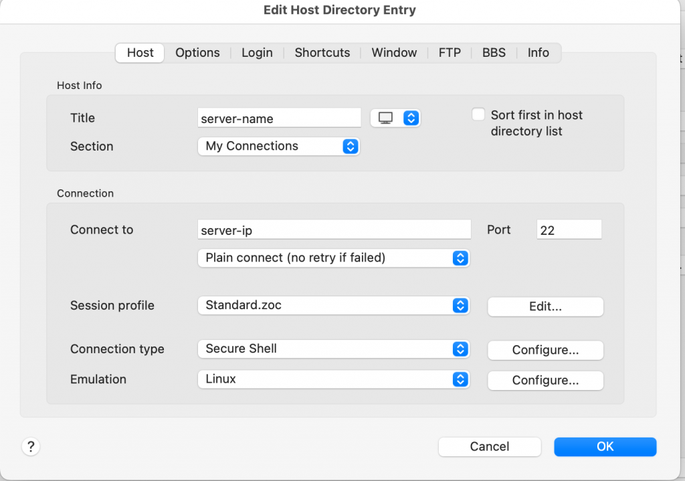Enable Sort first in host directory list
Viewport: 685px width, 481px height.
(478, 115)
